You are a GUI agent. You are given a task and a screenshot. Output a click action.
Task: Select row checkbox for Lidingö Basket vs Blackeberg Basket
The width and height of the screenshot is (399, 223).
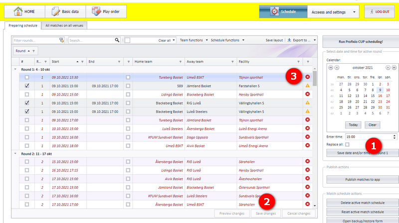point(27,94)
